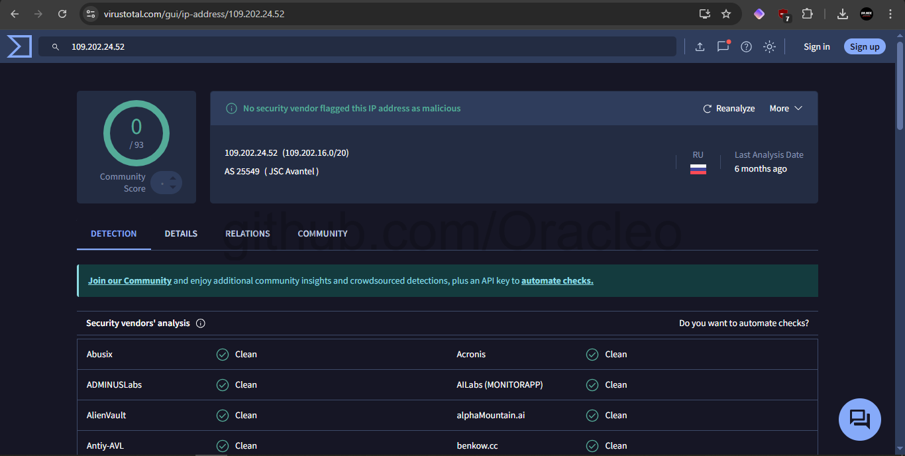Click the 'Antiy-AVL' vendor name
The width and height of the screenshot is (905, 456).
[x=105, y=446]
